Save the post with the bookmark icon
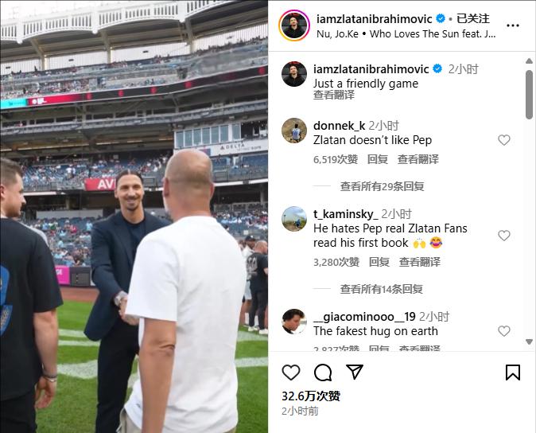This screenshot has width=536, height=433. coord(513,373)
